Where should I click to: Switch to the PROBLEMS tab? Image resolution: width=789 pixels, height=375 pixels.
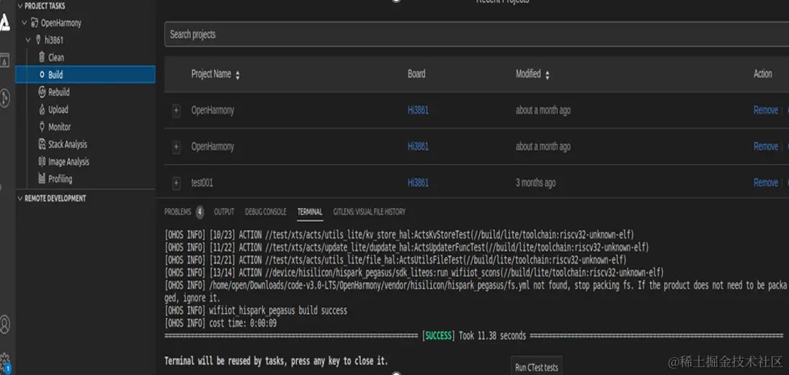pos(178,212)
